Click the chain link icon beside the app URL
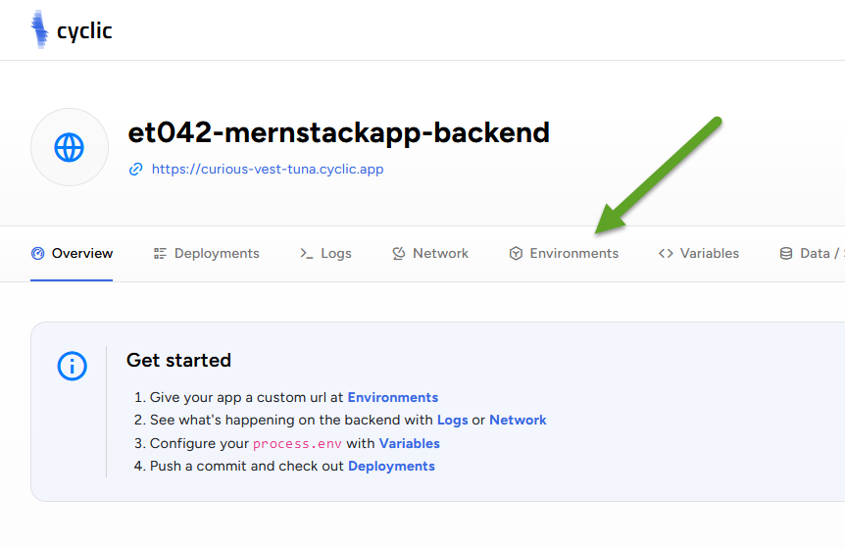The width and height of the screenshot is (845, 549). coord(136,170)
